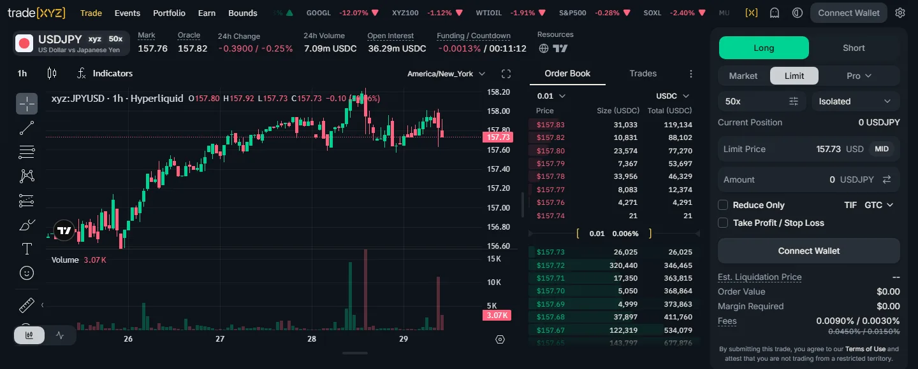The height and width of the screenshot is (369, 918).
Task: Open the Indicators menu
Action: click(x=105, y=73)
